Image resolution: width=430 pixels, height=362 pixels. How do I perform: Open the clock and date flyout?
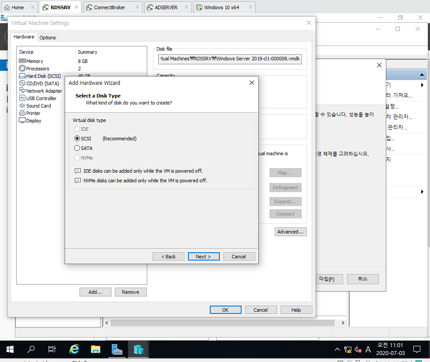(390, 349)
